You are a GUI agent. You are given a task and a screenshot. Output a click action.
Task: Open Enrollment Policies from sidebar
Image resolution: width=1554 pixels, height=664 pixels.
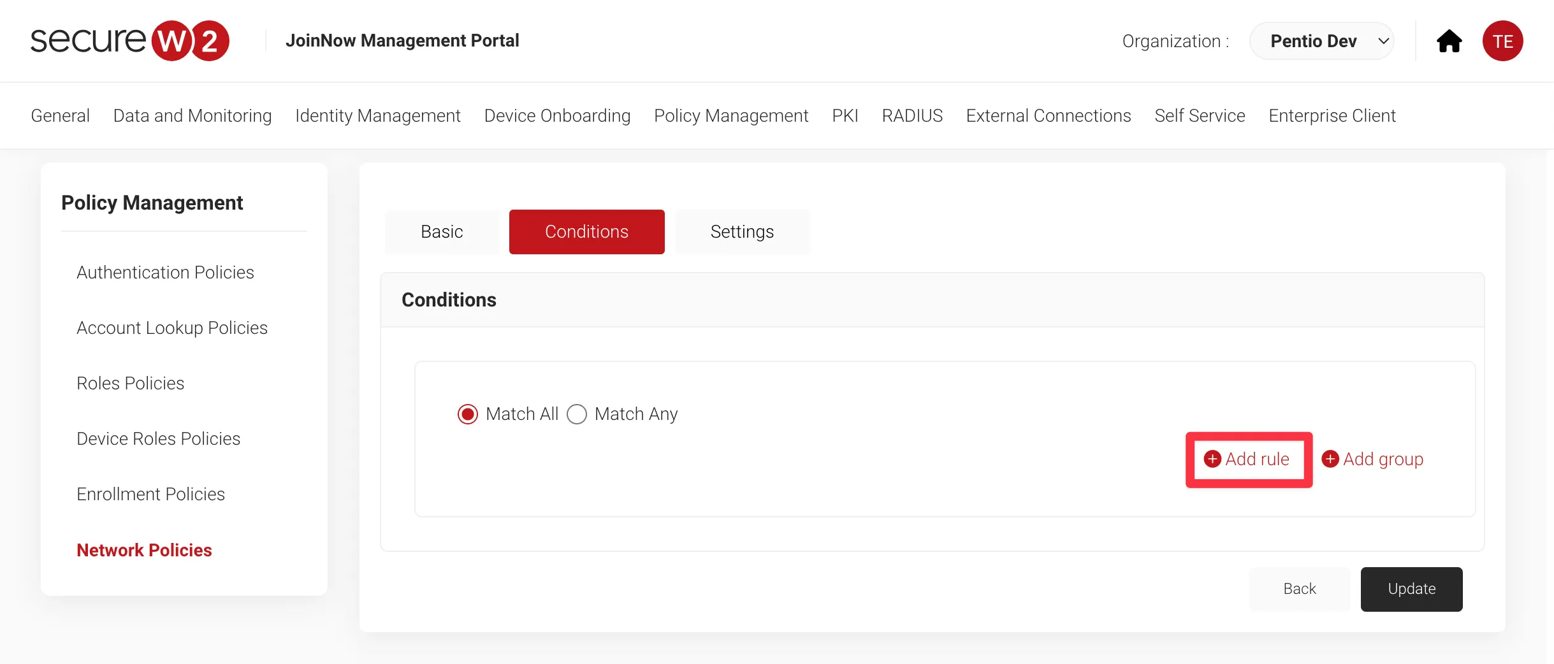coord(150,494)
